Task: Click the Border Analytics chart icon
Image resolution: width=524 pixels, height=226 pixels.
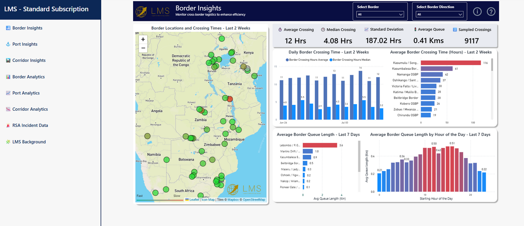Action: (x=8, y=77)
